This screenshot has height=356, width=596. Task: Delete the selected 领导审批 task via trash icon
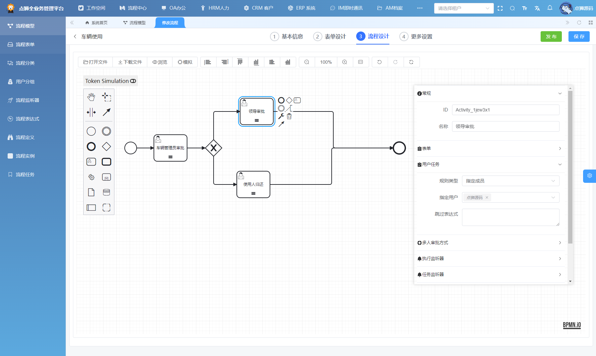pyautogui.click(x=289, y=116)
